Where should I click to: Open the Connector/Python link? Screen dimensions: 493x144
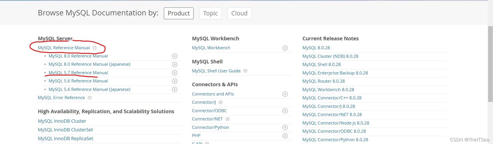pos(210,127)
